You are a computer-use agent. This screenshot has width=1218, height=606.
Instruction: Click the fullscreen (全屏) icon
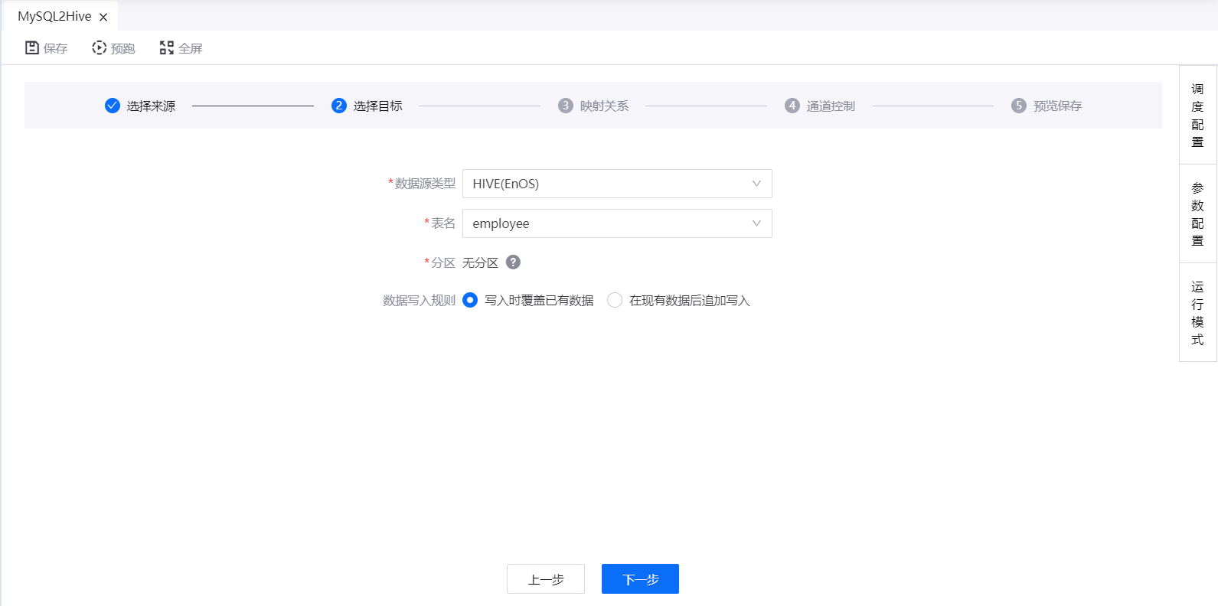click(x=166, y=47)
